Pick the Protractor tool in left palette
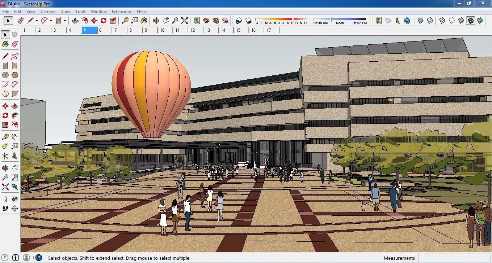The height and width of the screenshot is (263, 492). click(x=5, y=146)
